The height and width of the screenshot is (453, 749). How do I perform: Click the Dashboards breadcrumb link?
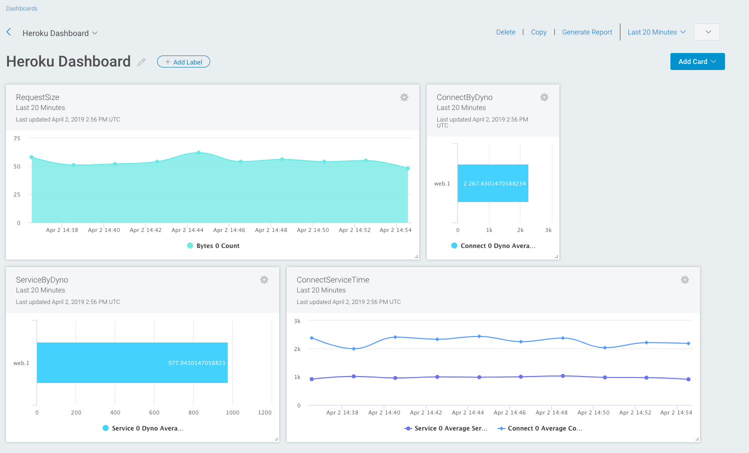point(22,8)
